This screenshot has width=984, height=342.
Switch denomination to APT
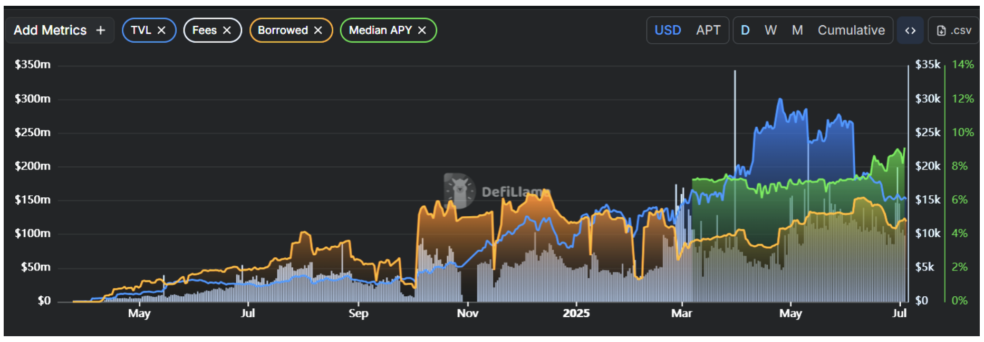(708, 31)
